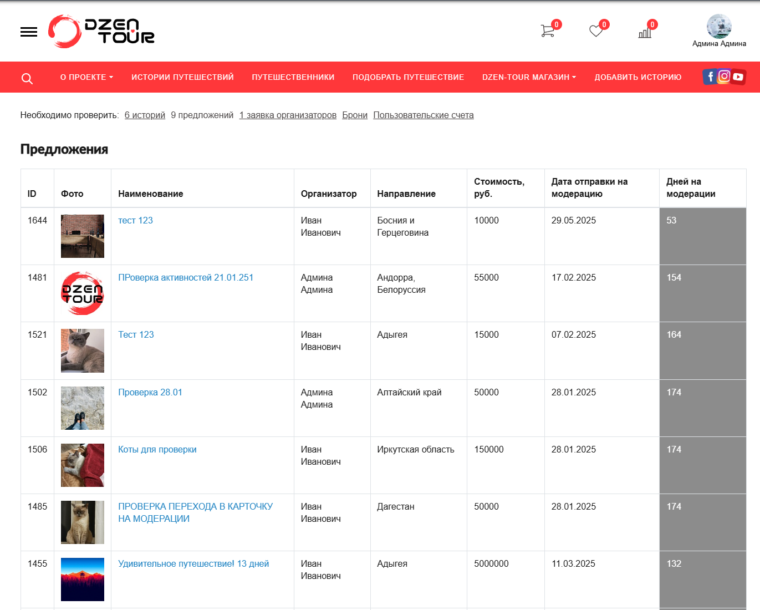Open the comparison chart icon

645,32
